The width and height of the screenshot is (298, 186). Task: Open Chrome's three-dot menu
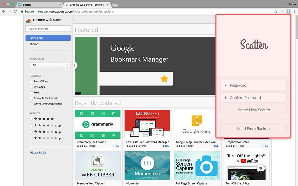pyautogui.click(x=294, y=11)
